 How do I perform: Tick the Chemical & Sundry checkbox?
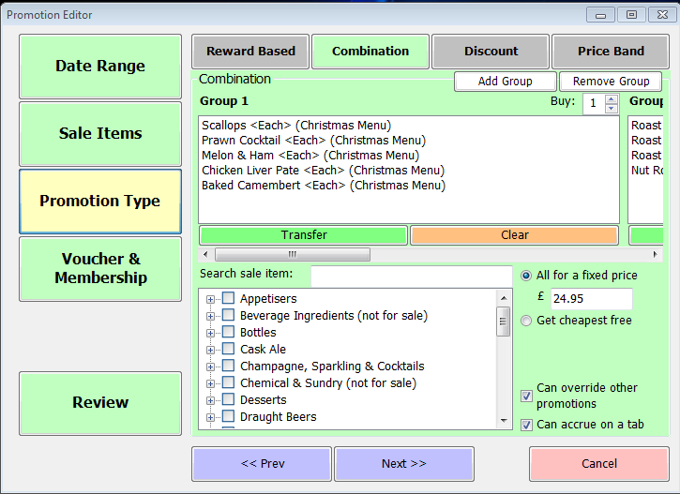tap(228, 382)
